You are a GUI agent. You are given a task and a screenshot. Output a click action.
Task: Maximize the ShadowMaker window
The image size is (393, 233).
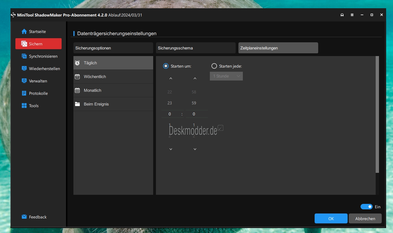[372, 15]
